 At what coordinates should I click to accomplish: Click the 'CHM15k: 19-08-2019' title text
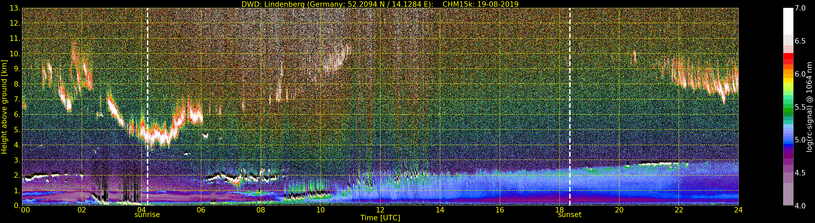point(481,4)
